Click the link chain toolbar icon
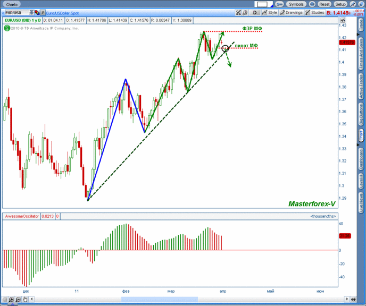This screenshot has height=306, width=366. pos(279,4)
